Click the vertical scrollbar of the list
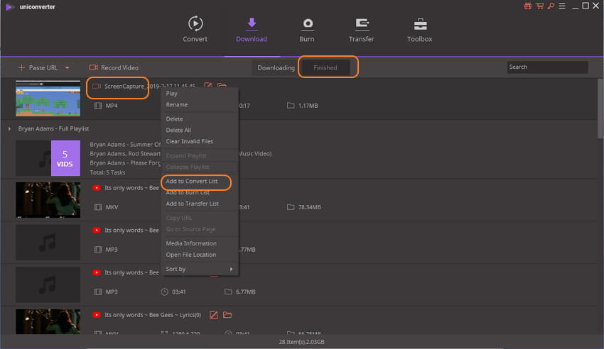 click(600, 109)
